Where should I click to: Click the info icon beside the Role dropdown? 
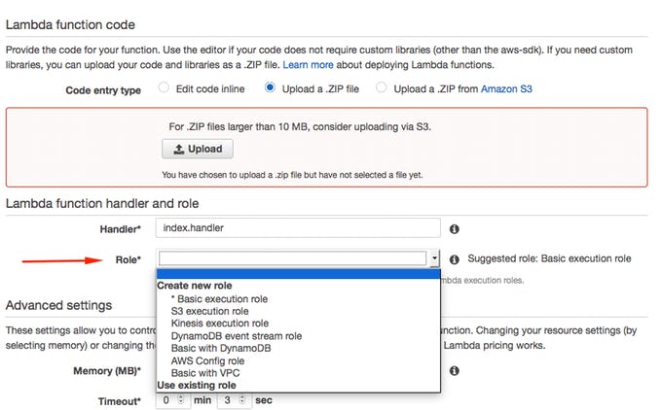(x=454, y=259)
